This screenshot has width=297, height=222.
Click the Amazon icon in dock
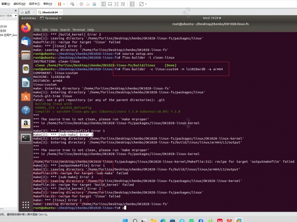pyautogui.click(x=26, y=124)
